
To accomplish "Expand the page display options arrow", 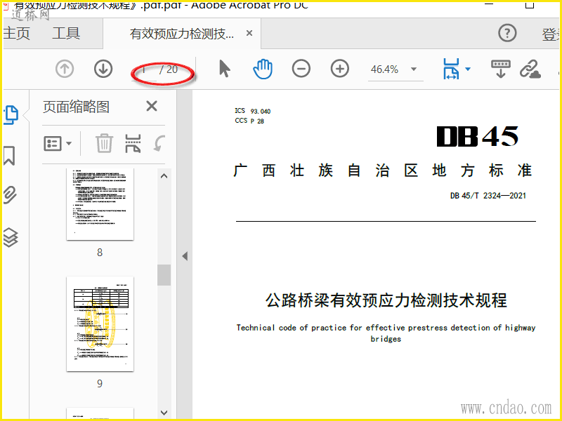I will (x=468, y=69).
